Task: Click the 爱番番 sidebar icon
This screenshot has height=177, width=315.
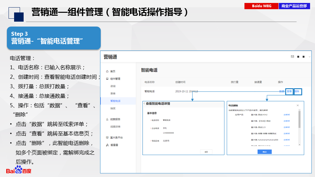Action: [107, 145]
